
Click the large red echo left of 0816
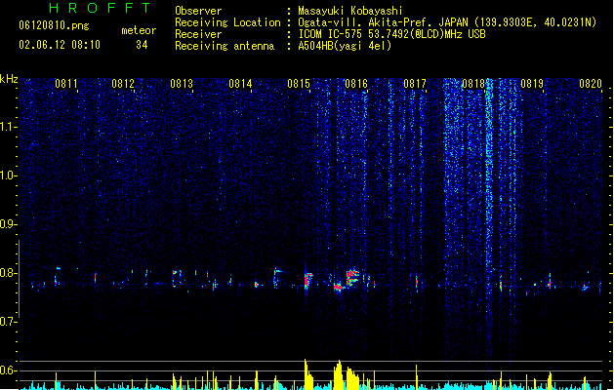352,277
